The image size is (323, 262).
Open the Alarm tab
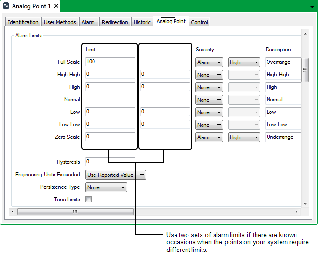point(88,22)
